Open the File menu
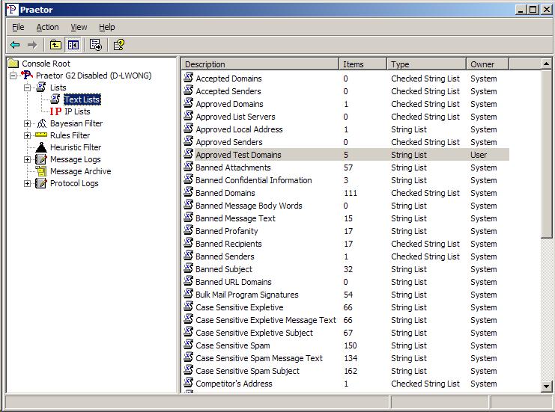The height and width of the screenshot is (412, 555). [x=18, y=27]
